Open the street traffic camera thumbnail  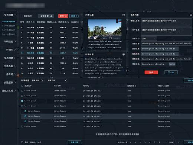[105, 29]
